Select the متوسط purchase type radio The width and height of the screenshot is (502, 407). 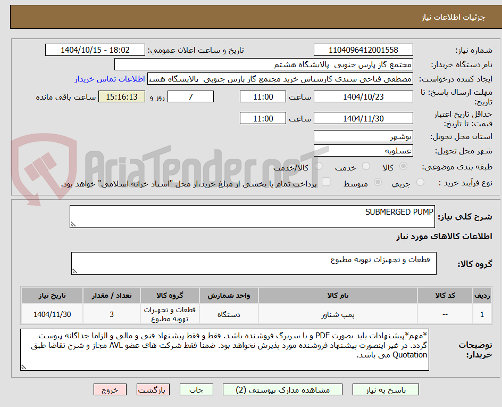pyautogui.click(x=378, y=182)
